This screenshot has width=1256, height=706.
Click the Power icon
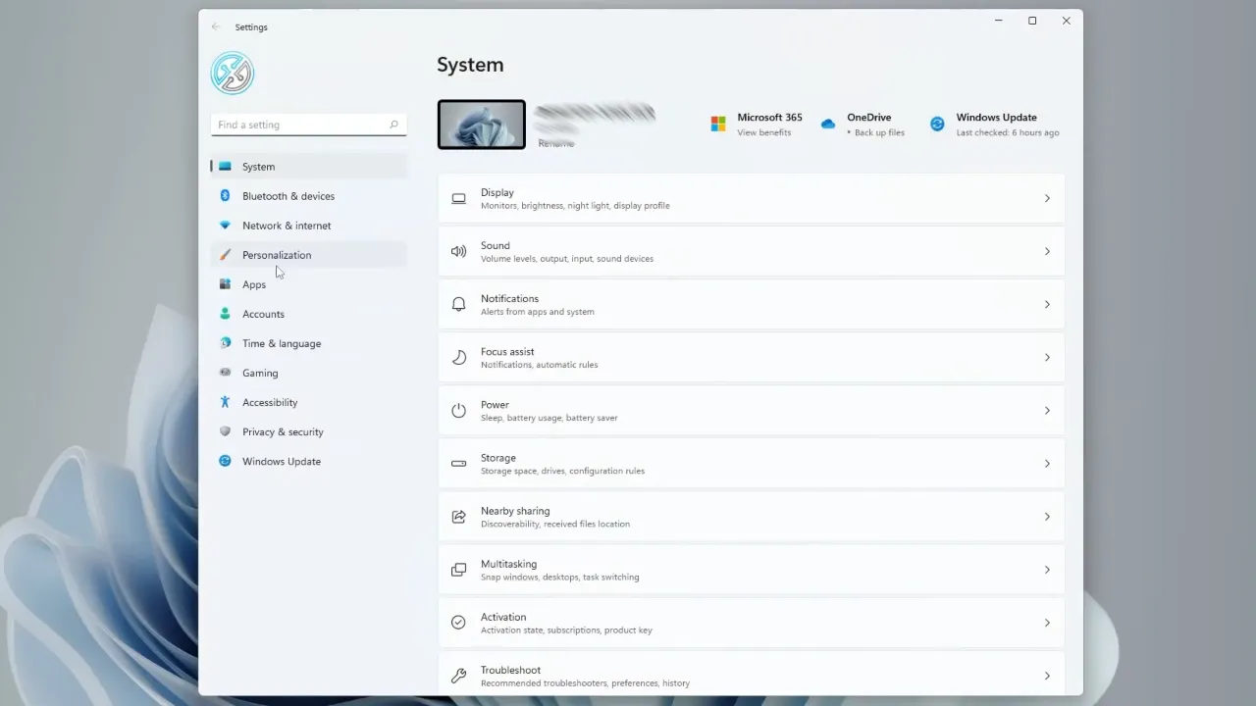click(x=458, y=410)
